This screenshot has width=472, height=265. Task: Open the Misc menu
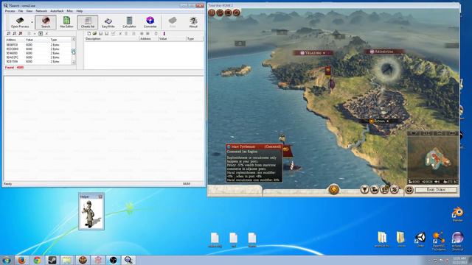point(70,11)
